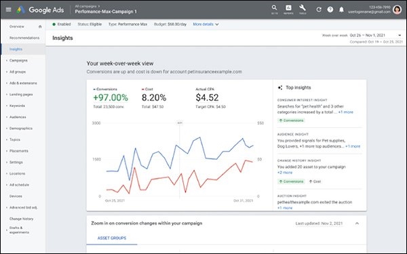407x254 pixels.
Task: Open Overview in the sidebar
Action: [x=16, y=26]
